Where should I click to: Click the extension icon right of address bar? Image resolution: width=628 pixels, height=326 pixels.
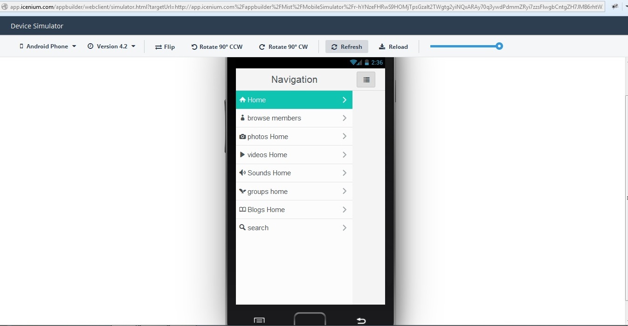(615, 7)
